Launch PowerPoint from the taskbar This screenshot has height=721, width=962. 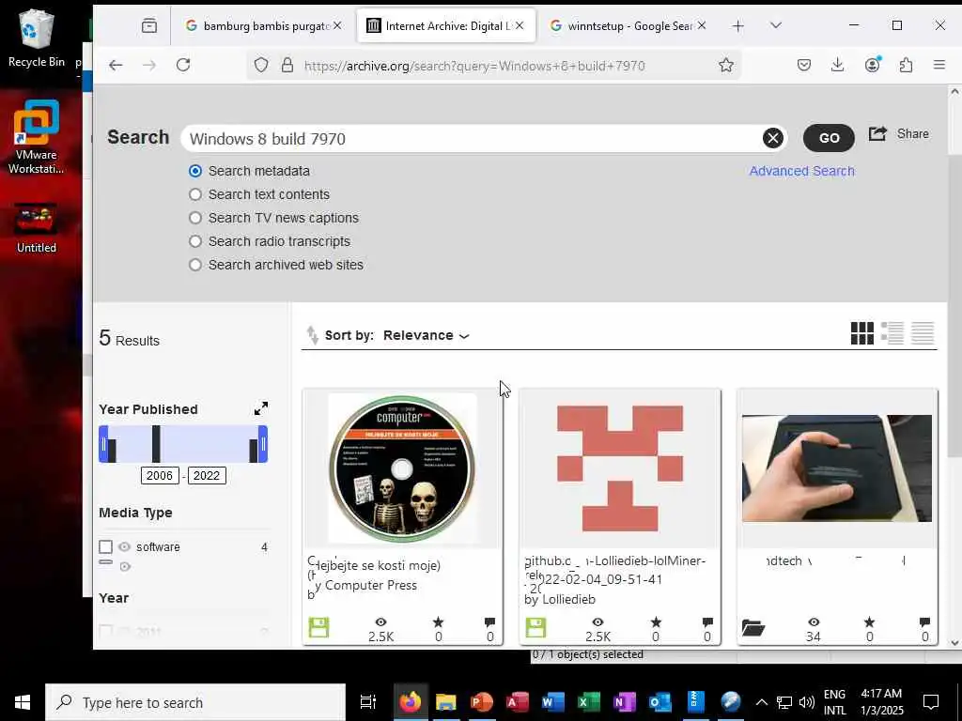(482, 702)
